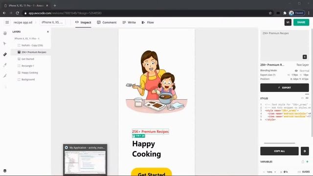Image resolution: width=313 pixels, height=176 pixels.
Task: Click the iPhone X, XS, 11 Pro – 1 artboard row
Action: 30,38
